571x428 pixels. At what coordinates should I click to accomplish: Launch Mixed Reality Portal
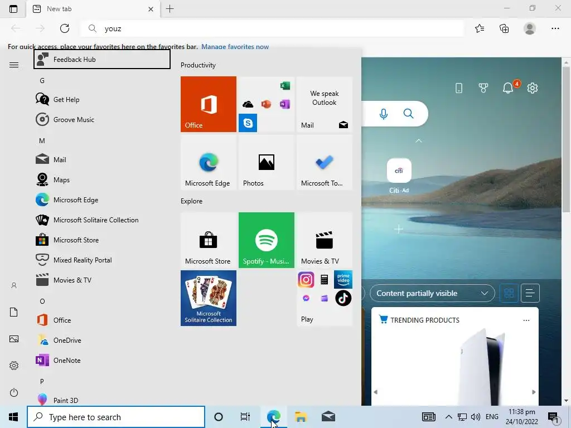102,260
